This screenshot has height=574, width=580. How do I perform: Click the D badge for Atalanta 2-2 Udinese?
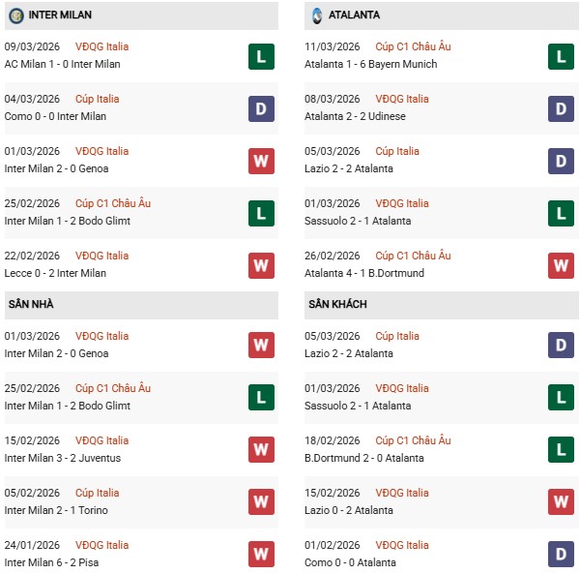pos(561,108)
